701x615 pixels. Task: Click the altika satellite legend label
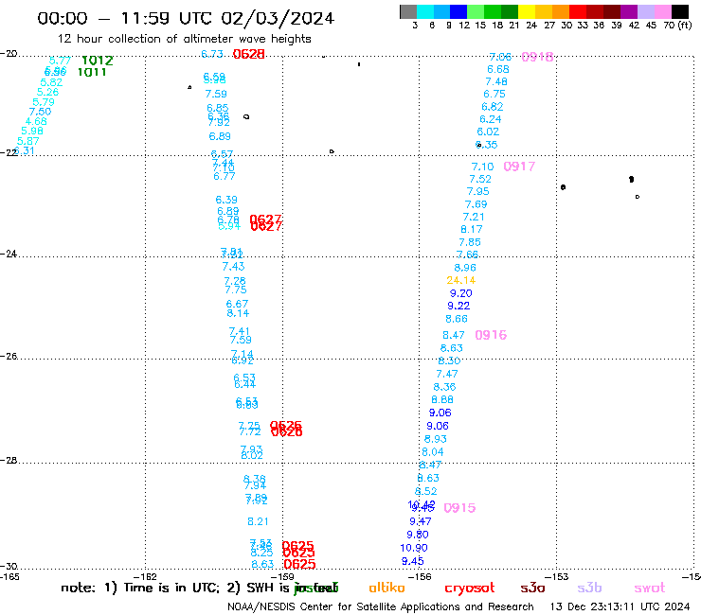(x=386, y=588)
